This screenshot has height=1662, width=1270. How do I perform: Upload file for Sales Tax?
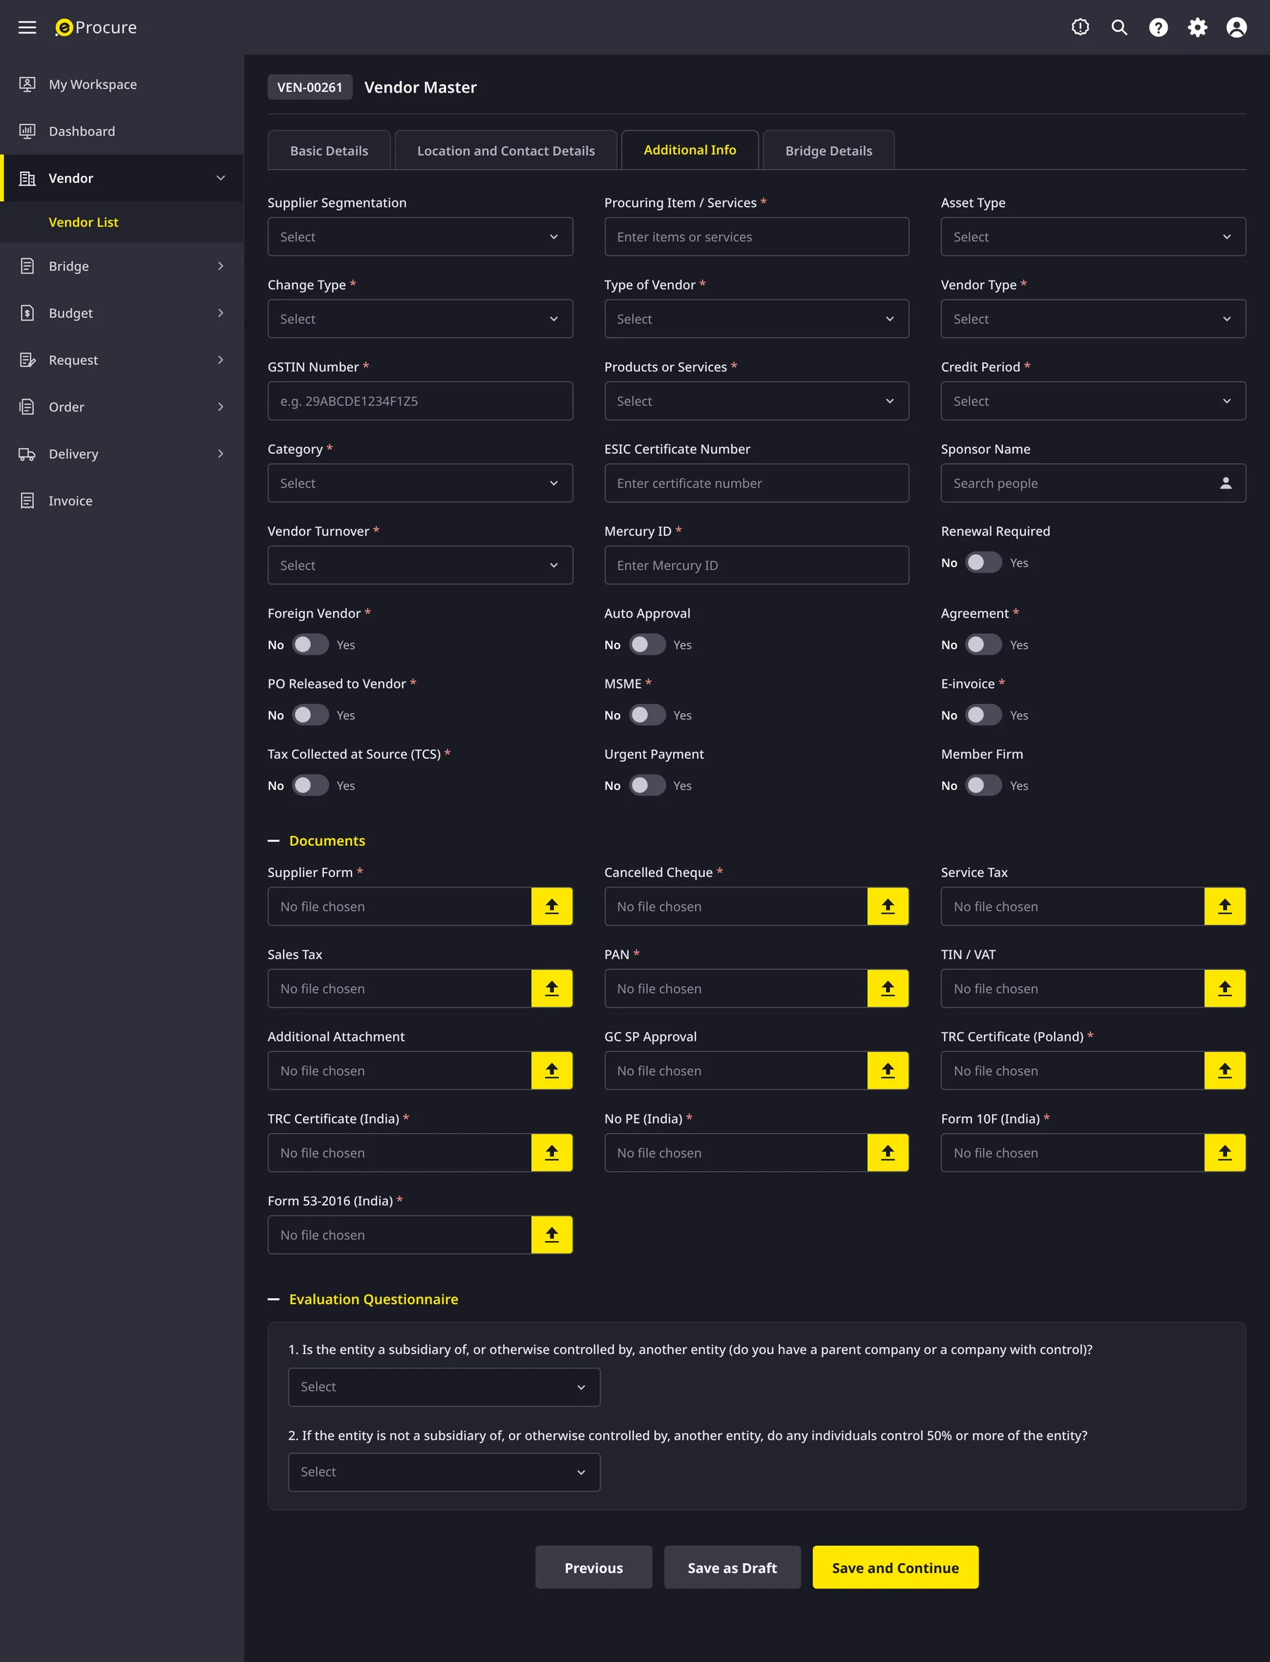pyautogui.click(x=552, y=988)
